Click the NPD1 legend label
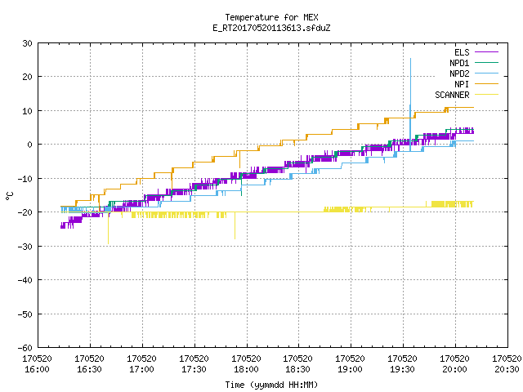This screenshot has height=392, width=523. point(459,63)
